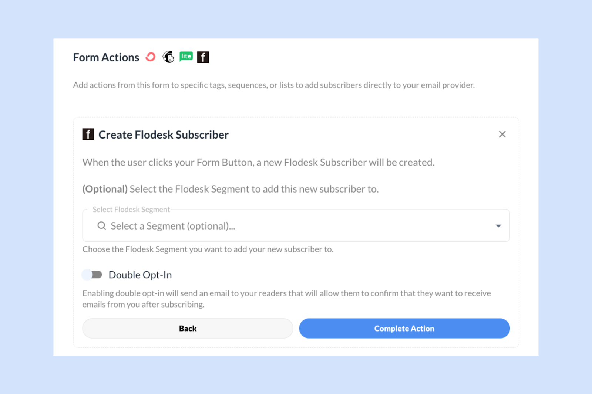Go back using the Back button
Image resolution: width=592 pixels, height=394 pixels.
pos(188,328)
